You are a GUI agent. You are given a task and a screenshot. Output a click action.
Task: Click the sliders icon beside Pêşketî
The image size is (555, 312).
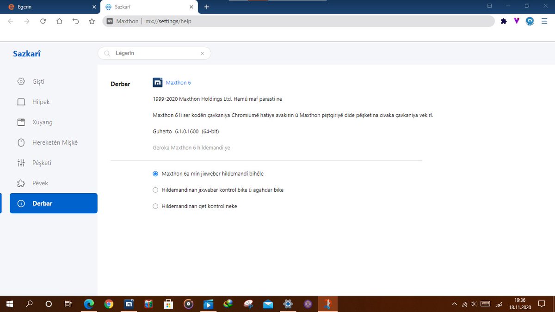[x=21, y=163]
